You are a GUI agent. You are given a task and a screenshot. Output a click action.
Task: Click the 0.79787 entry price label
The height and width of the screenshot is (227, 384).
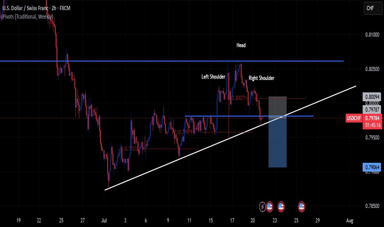(372, 109)
